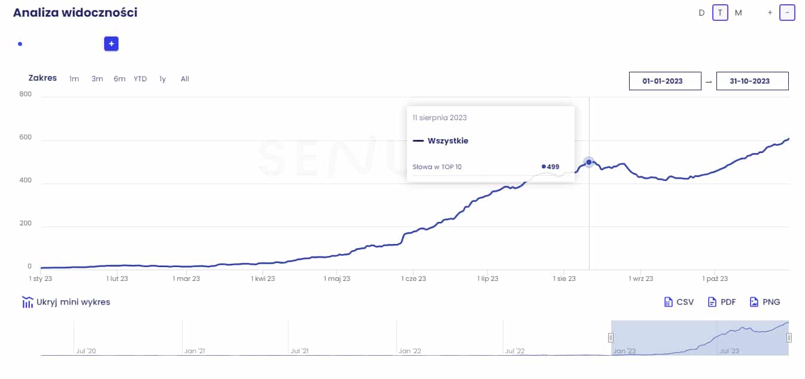Viewport: 805px width, 379px height.
Task: Export chart data as CSV
Action: coord(679,302)
